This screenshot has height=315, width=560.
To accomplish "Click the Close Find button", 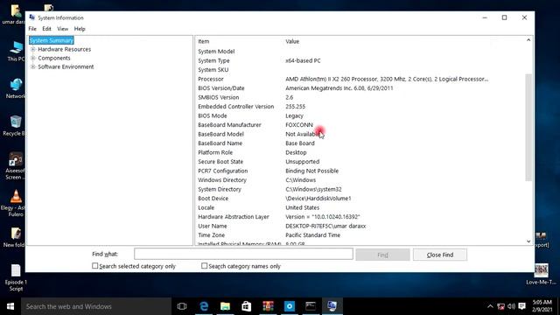I will [440, 255].
